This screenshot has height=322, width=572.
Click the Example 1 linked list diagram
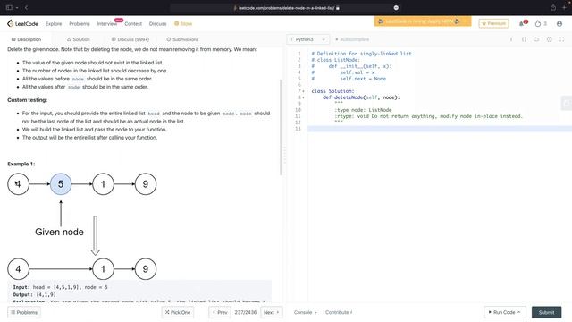pos(82,226)
